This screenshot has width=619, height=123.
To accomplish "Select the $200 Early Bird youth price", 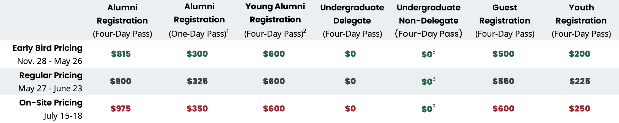I will coord(579,54).
